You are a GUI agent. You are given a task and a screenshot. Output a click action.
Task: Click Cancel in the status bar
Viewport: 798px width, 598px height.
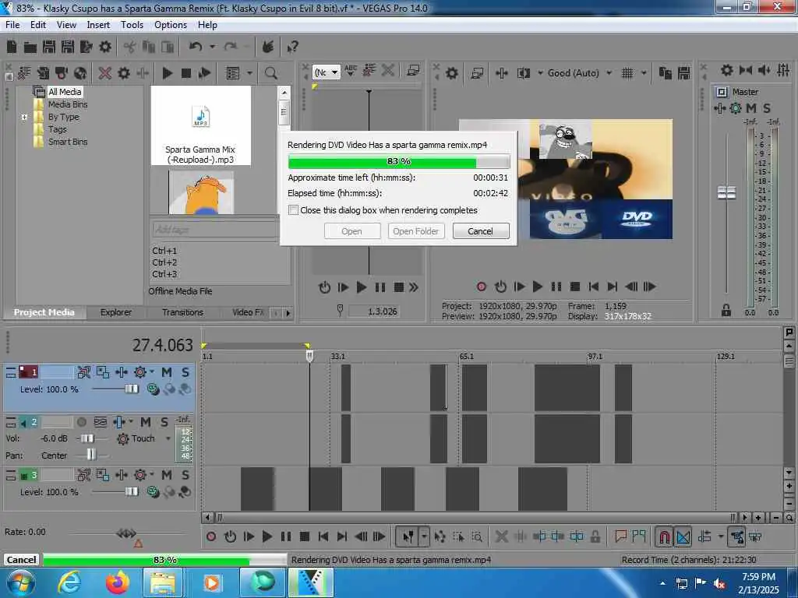point(21,560)
